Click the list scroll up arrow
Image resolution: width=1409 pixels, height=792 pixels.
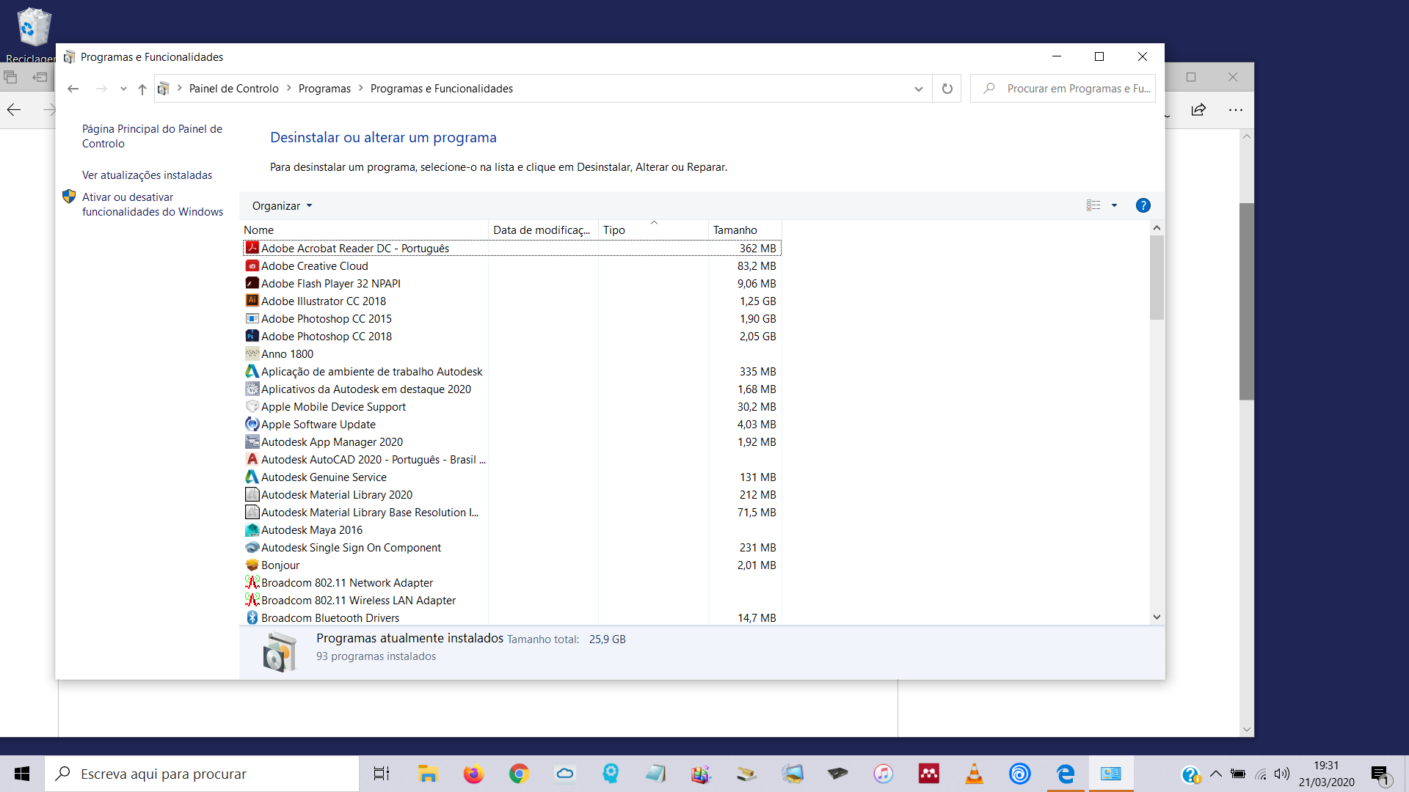pos(1157,228)
